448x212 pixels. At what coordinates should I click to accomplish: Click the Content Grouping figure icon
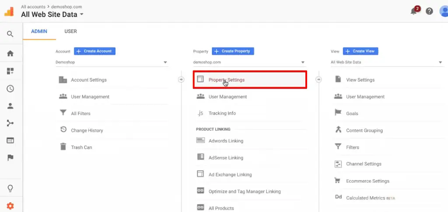[x=338, y=130]
